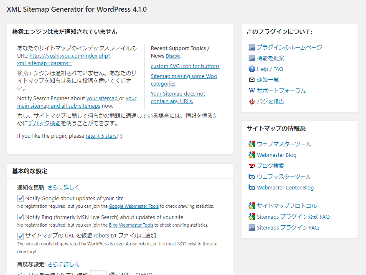Click the memory limit input field
This screenshot has height=275, width=366.
click(99, 273)
